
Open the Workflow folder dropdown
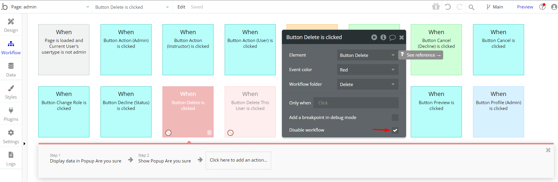click(x=367, y=84)
